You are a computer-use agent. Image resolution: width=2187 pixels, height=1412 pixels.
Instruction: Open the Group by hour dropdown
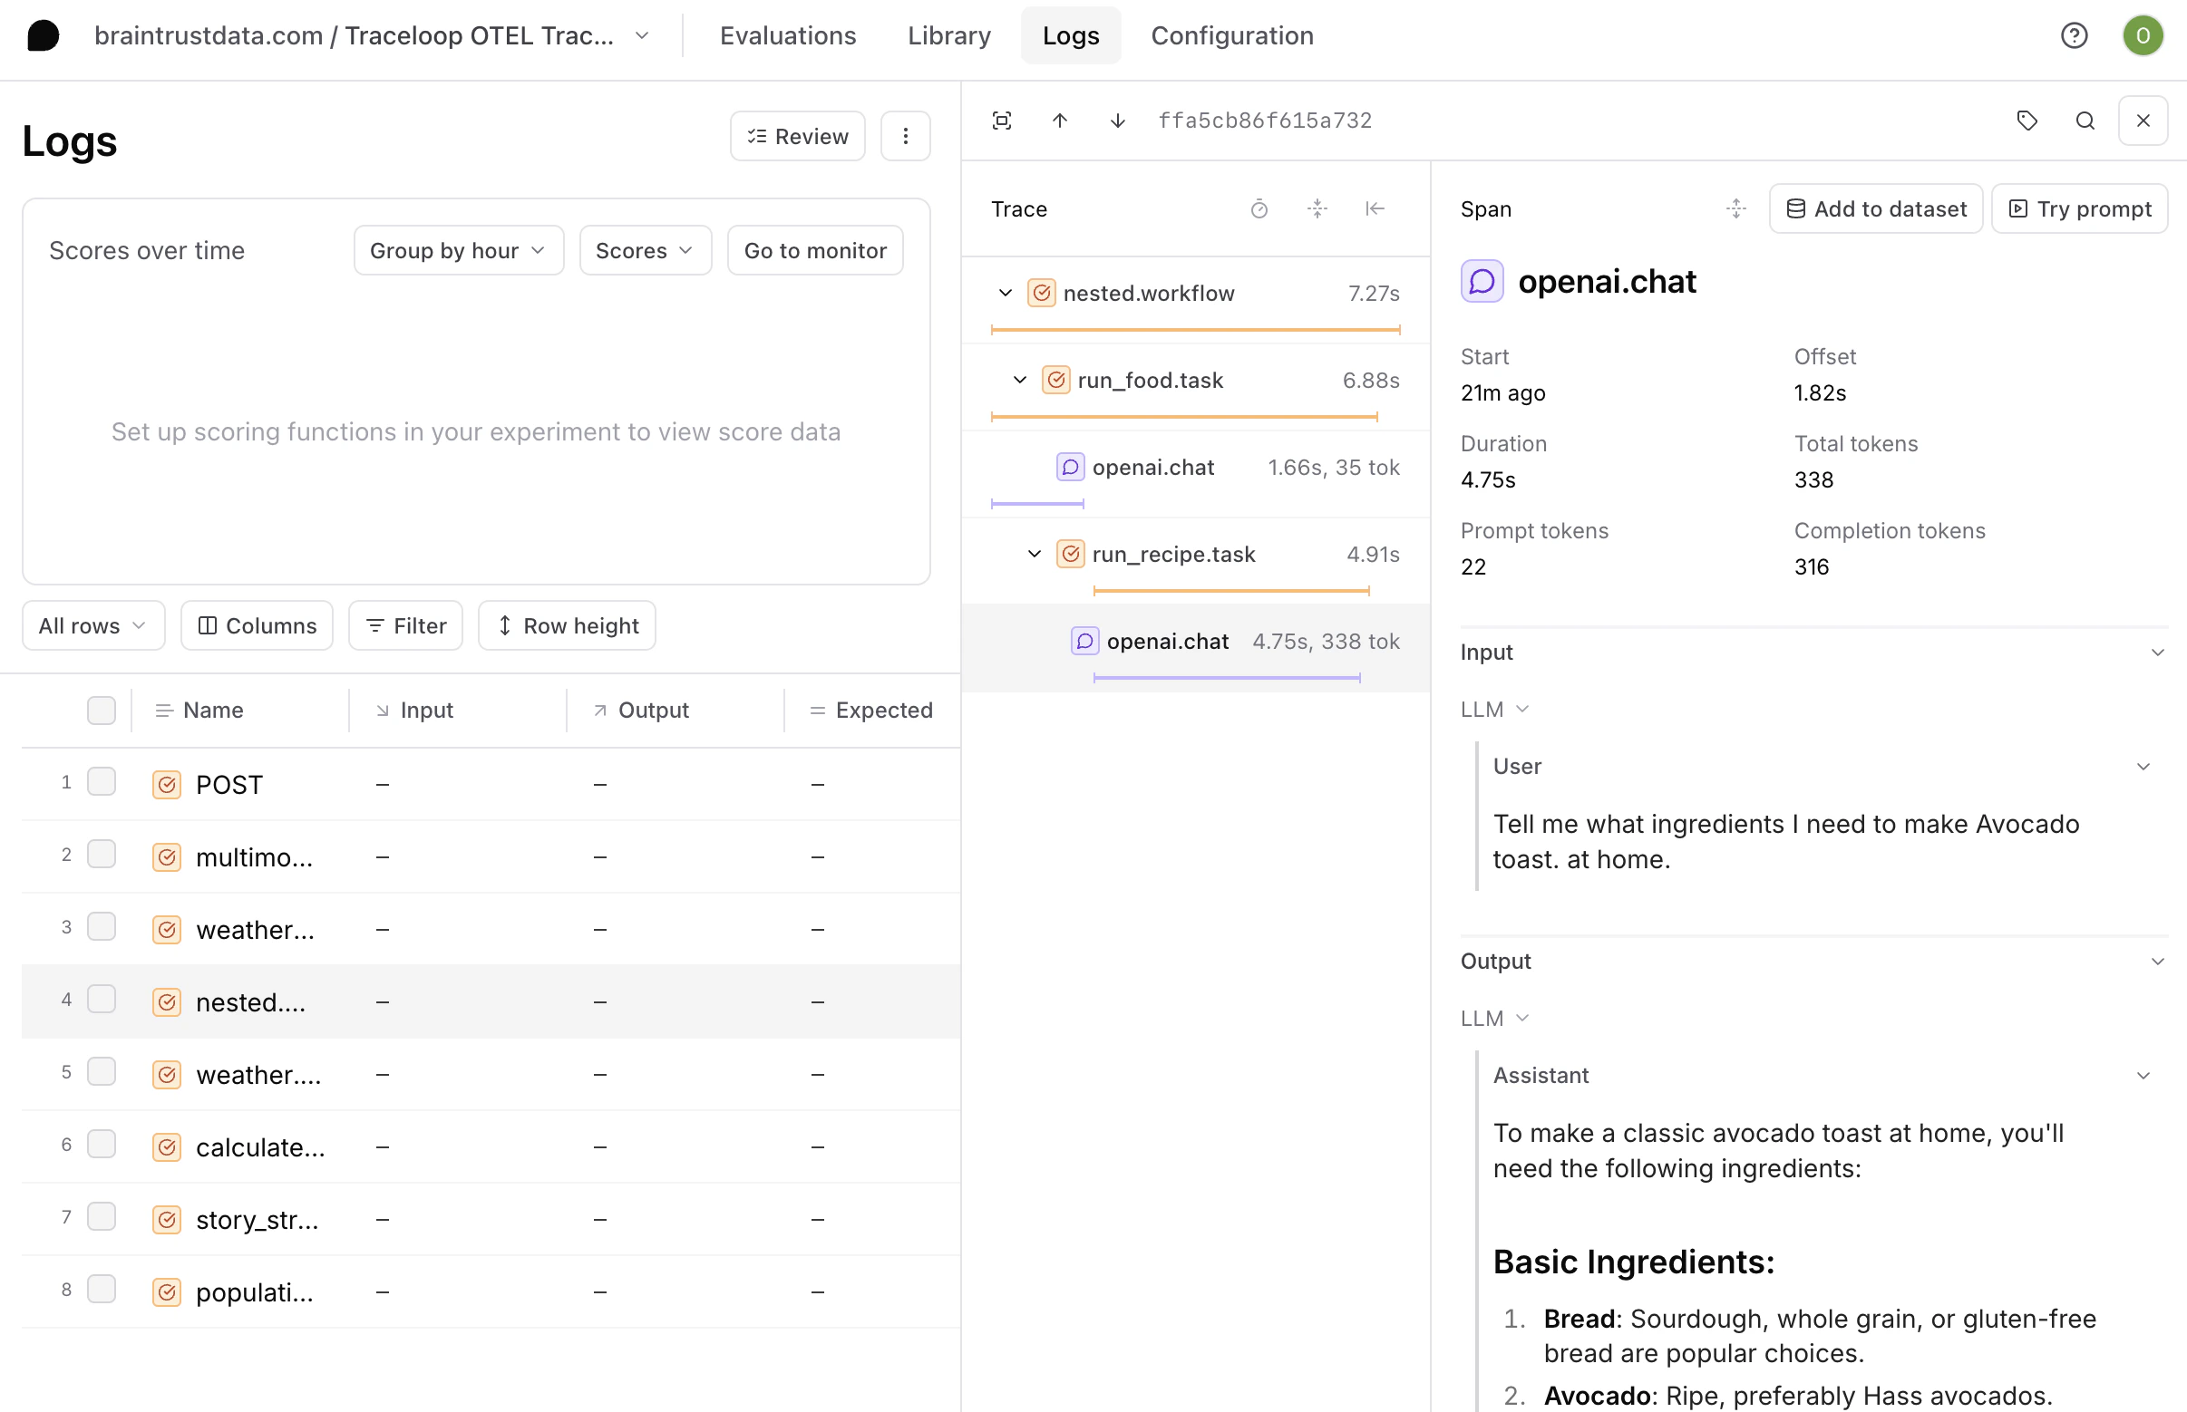click(x=458, y=250)
